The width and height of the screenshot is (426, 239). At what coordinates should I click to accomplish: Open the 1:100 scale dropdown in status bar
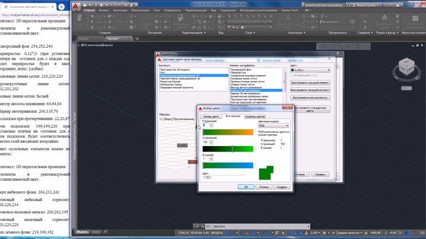315,233
